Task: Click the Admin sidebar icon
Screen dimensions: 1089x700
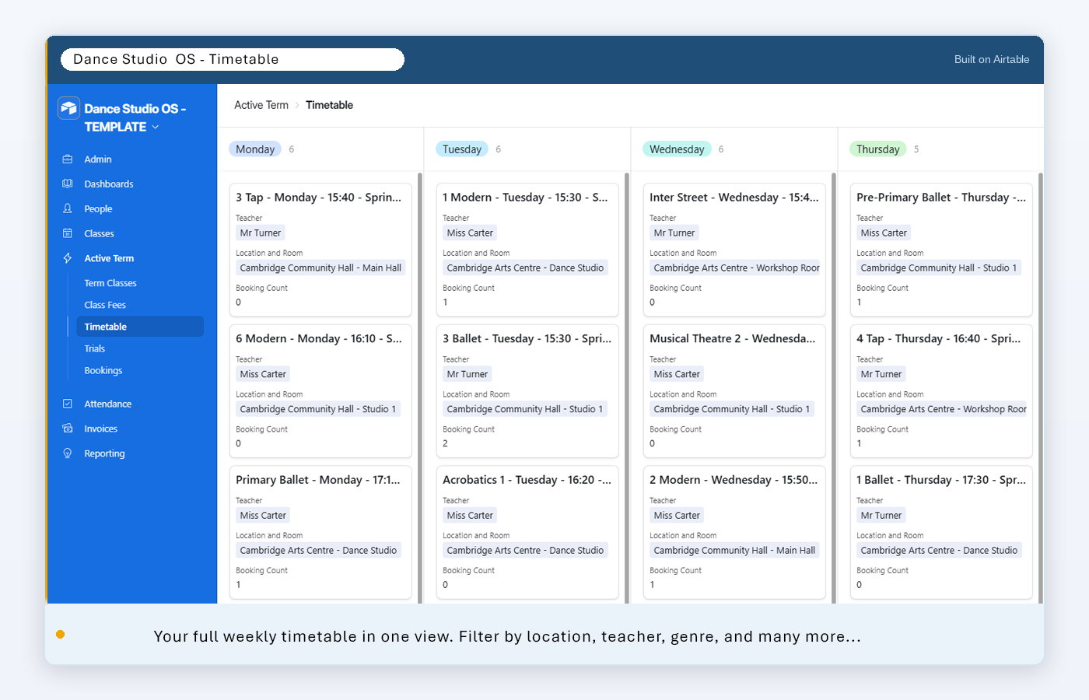Action: 68,159
